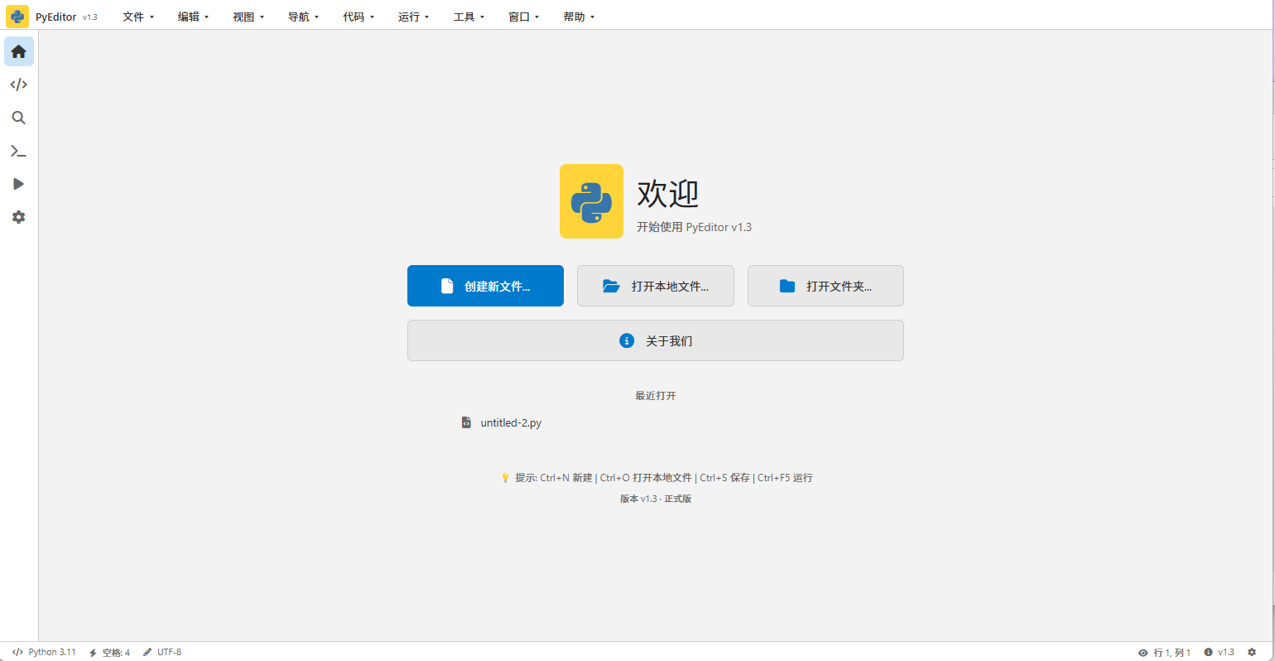
Task: Click Python 3.11 in status bar
Action: [x=52, y=652]
